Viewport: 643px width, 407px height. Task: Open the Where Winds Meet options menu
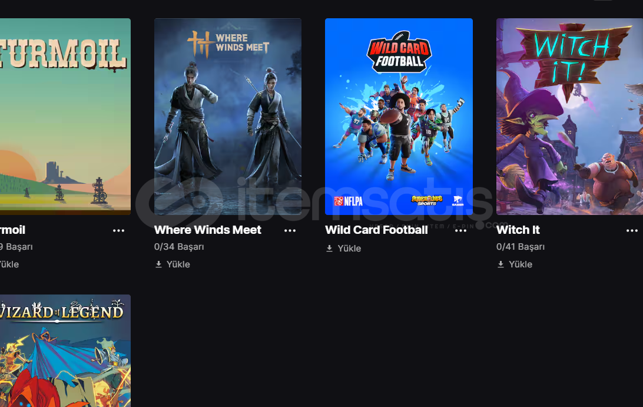point(290,230)
